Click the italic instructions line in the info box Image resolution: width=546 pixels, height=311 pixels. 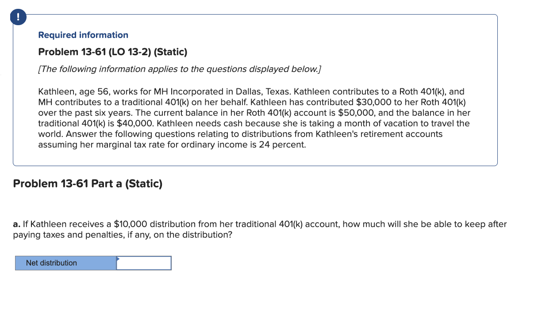179,69
